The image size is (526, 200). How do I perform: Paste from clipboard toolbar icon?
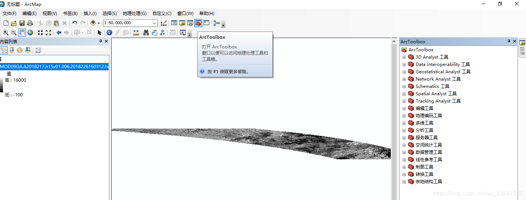(x=56, y=23)
